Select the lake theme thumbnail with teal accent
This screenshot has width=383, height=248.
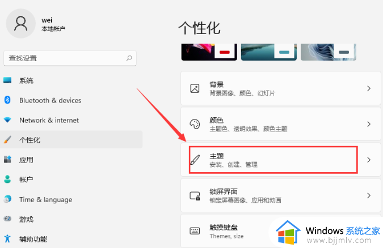(269, 52)
